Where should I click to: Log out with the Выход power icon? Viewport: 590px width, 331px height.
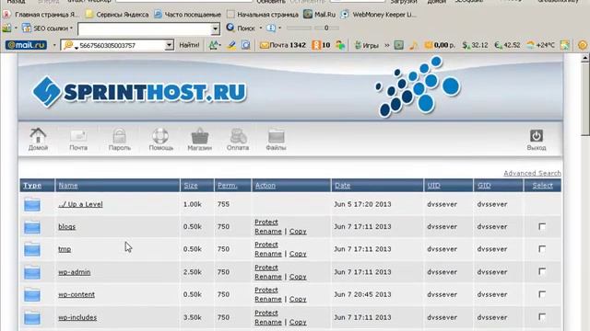[x=537, y=139]
